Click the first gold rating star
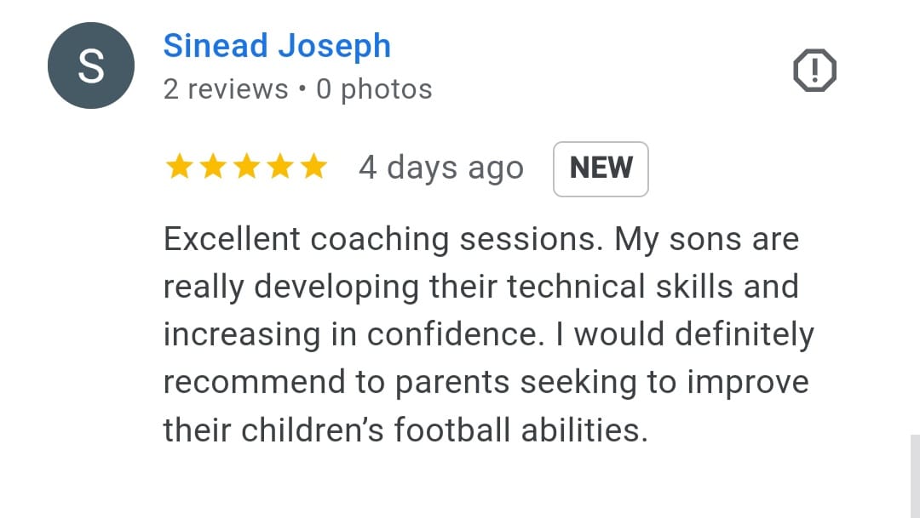 click(x=179, y=167)
